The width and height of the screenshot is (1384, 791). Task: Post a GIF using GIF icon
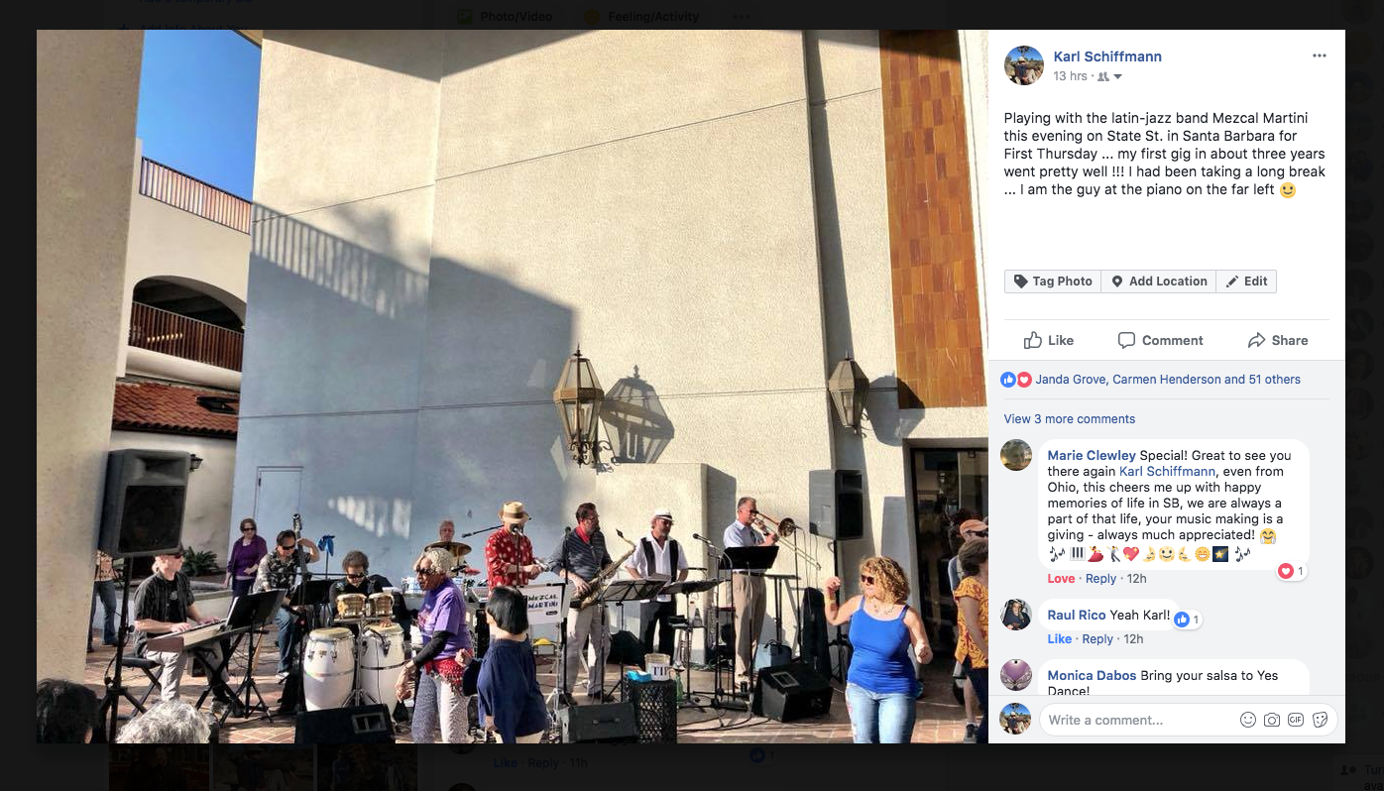(x=1296, y=720)
